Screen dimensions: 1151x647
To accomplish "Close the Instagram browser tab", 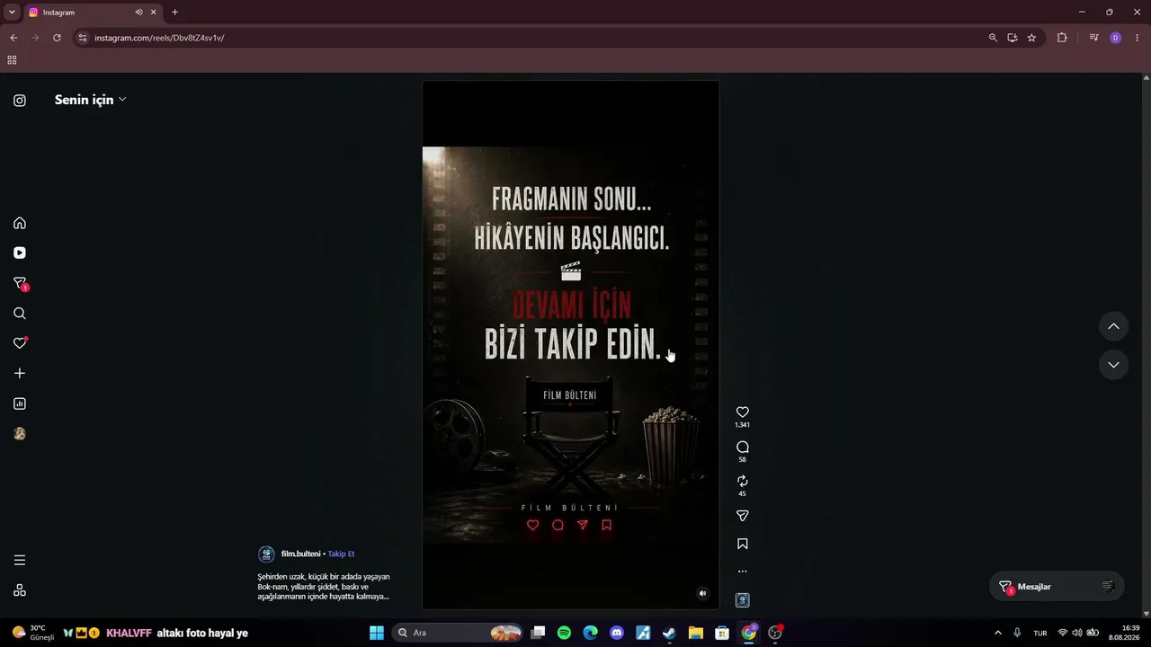I will pos(154,13).
